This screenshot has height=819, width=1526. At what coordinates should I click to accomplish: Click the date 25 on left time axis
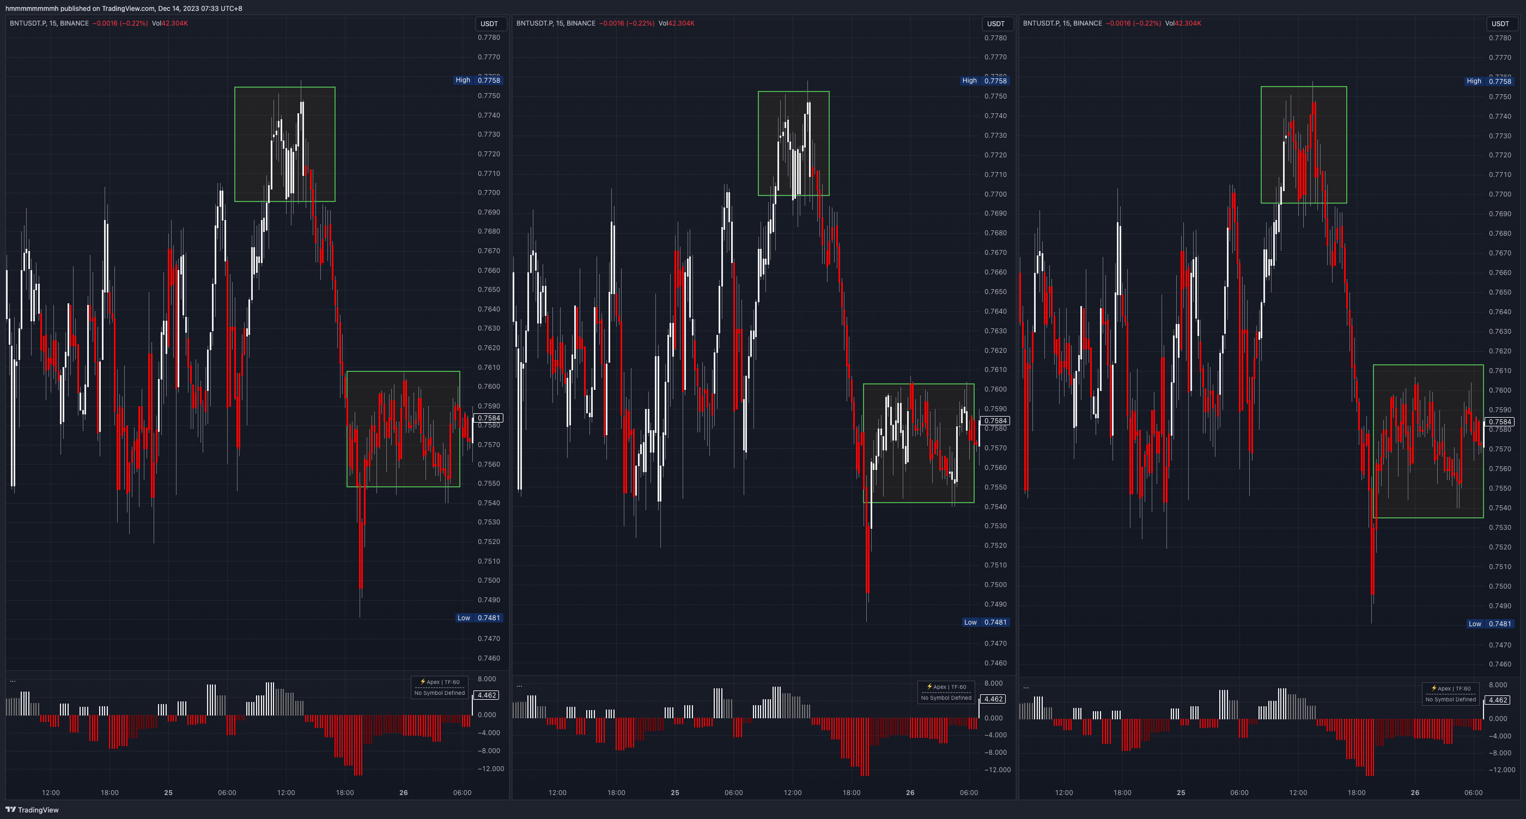coord(168,792)
